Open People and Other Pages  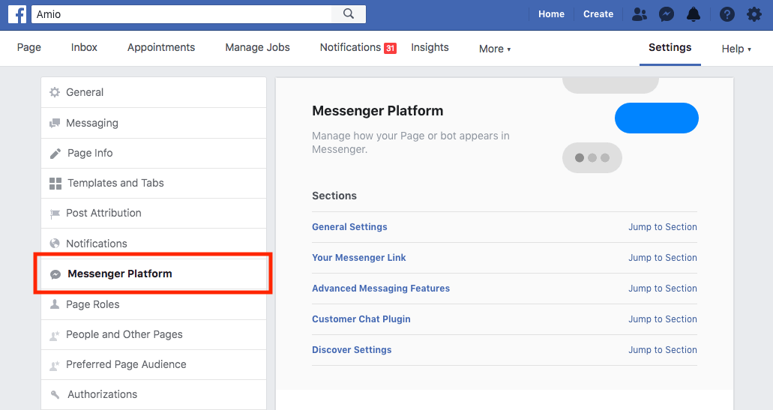[x=154, y=334]
